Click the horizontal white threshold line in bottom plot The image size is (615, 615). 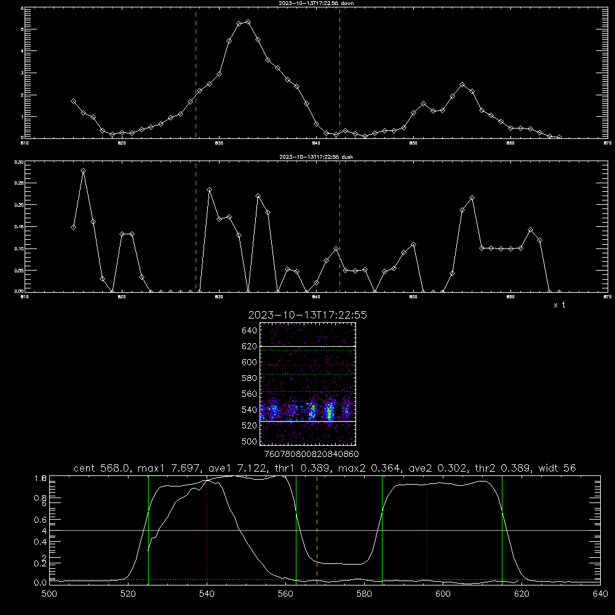325,530
